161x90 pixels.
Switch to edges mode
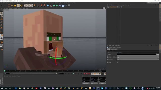pyautogui.click(x=2, y=25)
